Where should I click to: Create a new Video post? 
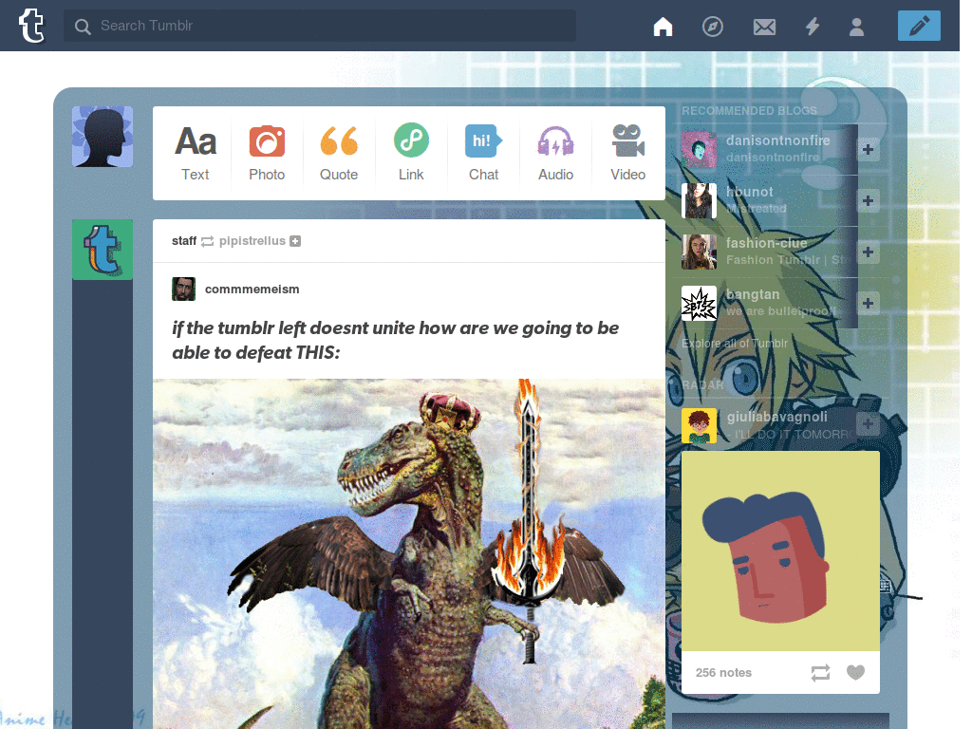628,153
